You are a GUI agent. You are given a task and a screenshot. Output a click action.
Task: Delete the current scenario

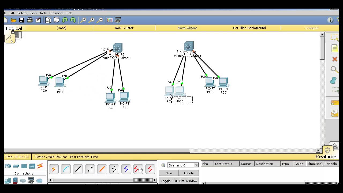click(x=189, y=173)
